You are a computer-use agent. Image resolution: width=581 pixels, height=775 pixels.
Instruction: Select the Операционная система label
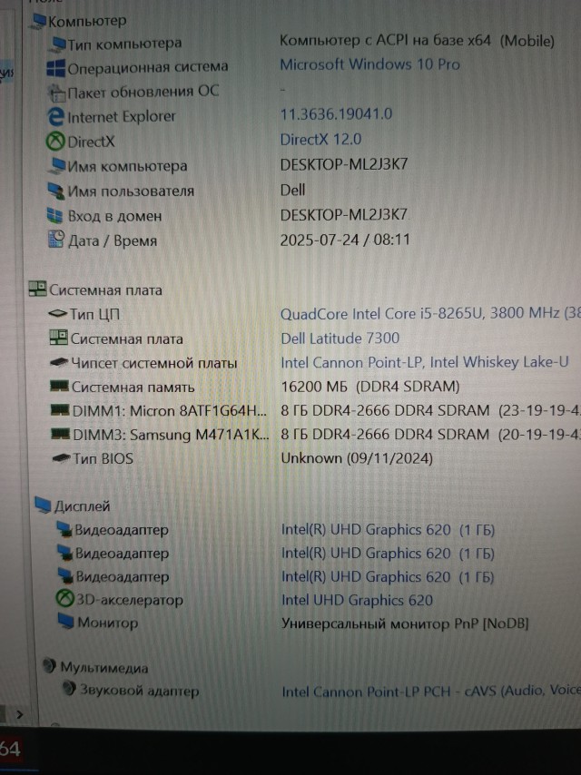(x=148, y=68)
